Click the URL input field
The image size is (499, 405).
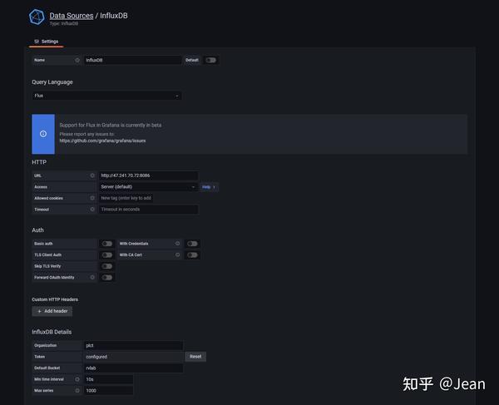(x=149, y=175)
